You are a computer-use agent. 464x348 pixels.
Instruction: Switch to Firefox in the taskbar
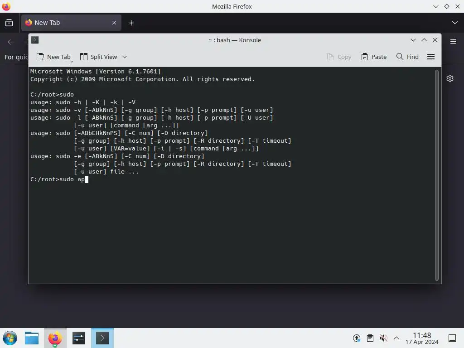coord(55,338)
